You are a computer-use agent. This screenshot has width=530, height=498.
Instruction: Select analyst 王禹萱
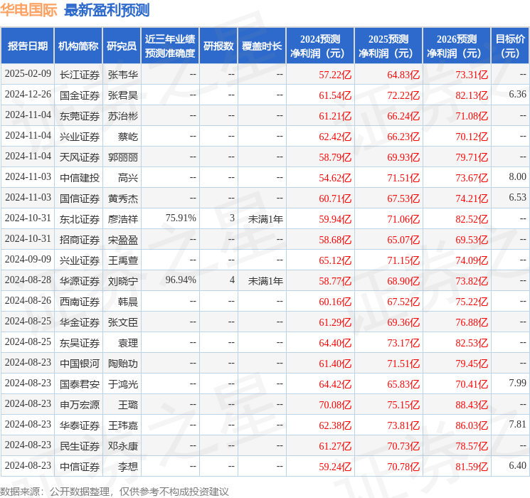pyautogui.click(x=123, y=260)
